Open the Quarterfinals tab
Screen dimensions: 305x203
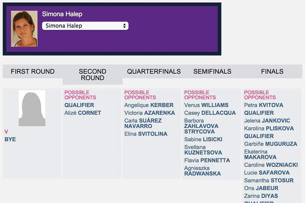tap(154, 72)
